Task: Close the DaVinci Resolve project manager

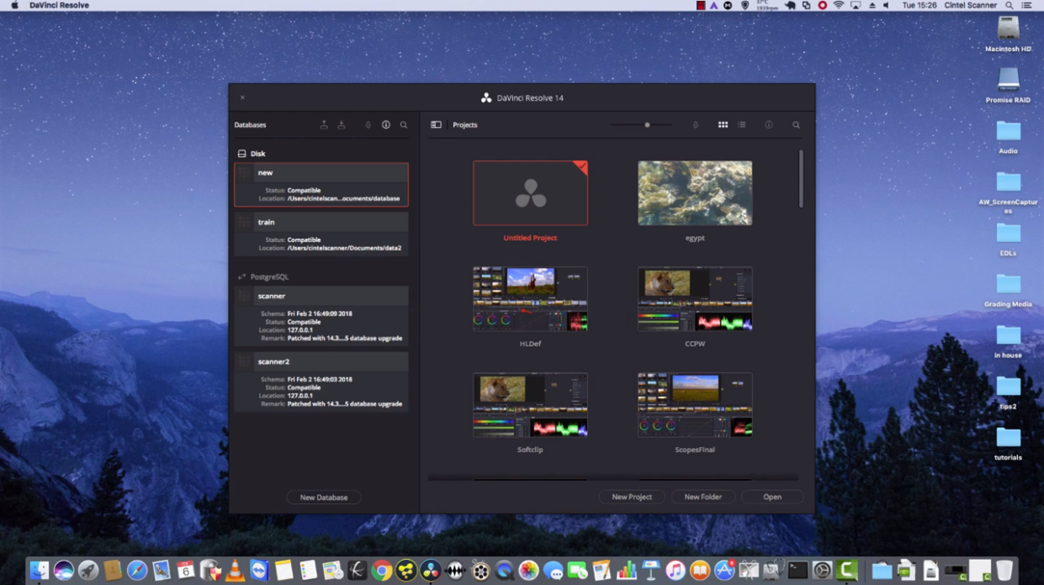Action: point(242,97)
